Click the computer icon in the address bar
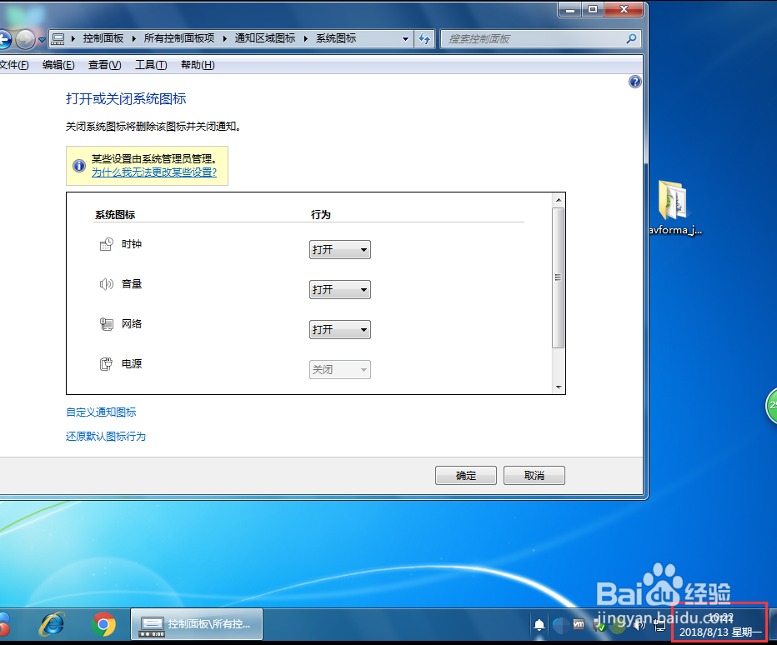 58,38
